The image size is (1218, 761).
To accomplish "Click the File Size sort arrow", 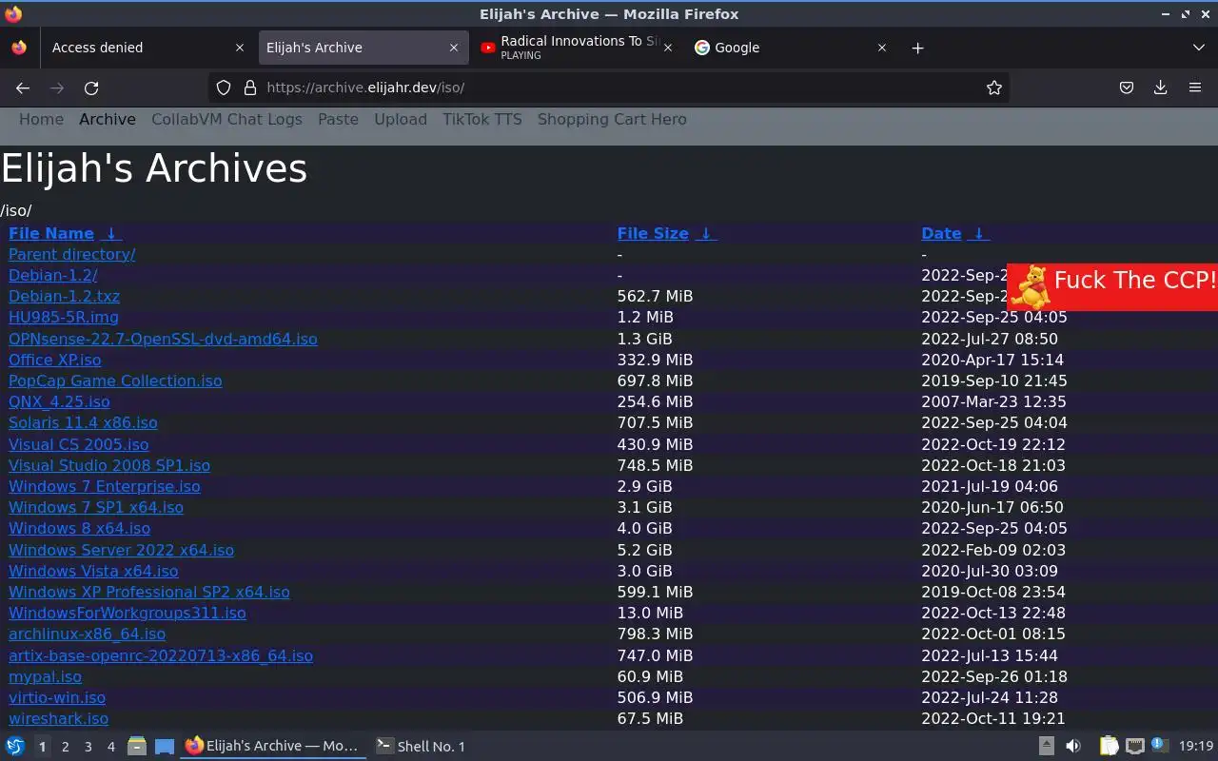I will point(705,233).
